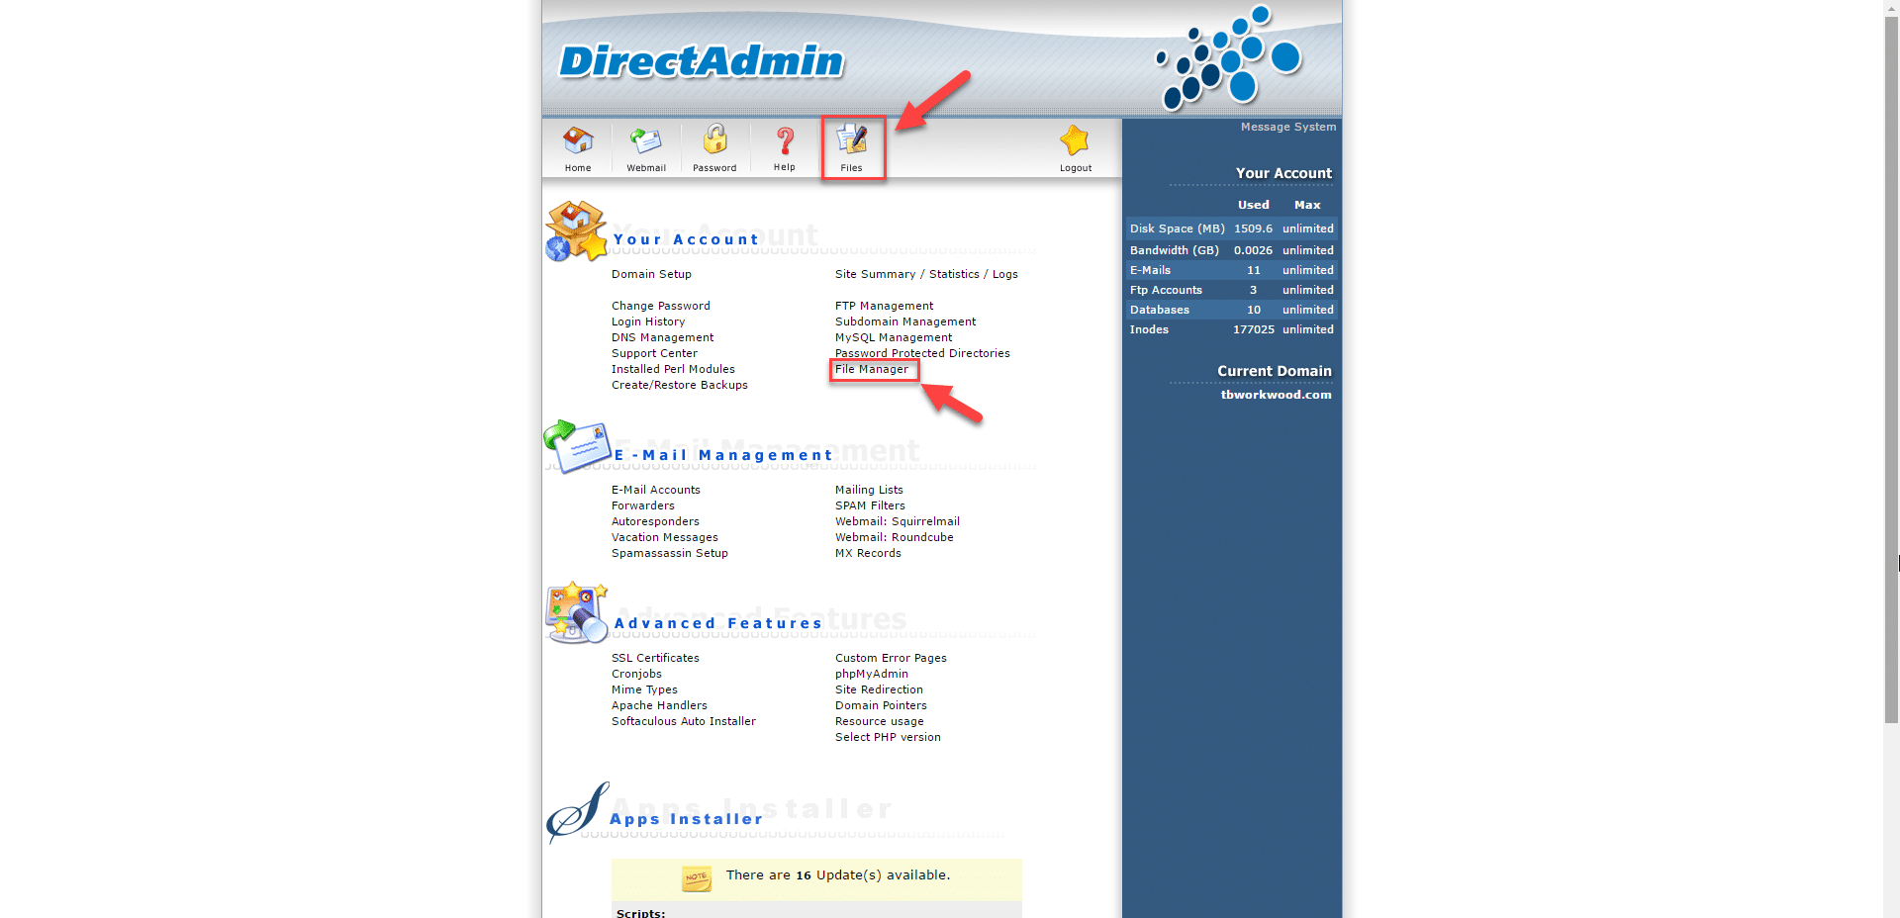Open Site Redirection

click(879, 689)
